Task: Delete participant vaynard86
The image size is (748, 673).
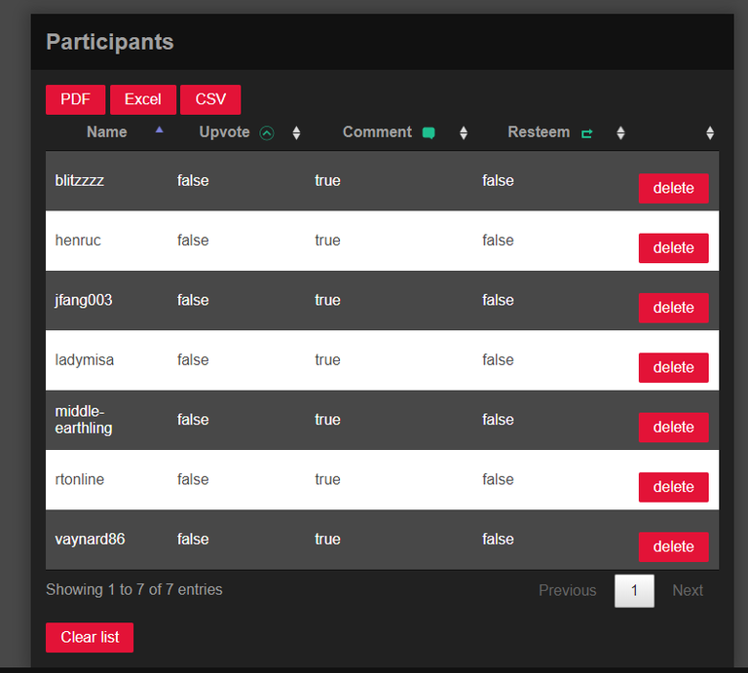Action: [x=674, y=546]
